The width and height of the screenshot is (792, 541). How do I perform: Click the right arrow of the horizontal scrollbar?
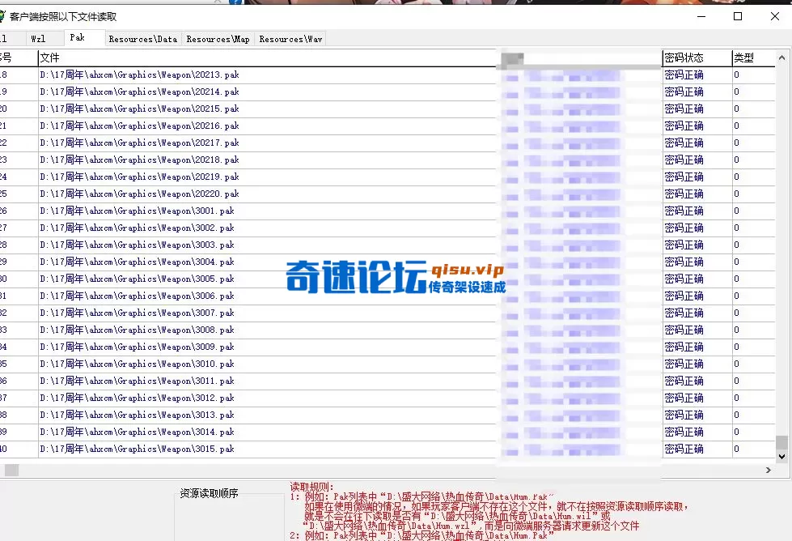point(769,469)
